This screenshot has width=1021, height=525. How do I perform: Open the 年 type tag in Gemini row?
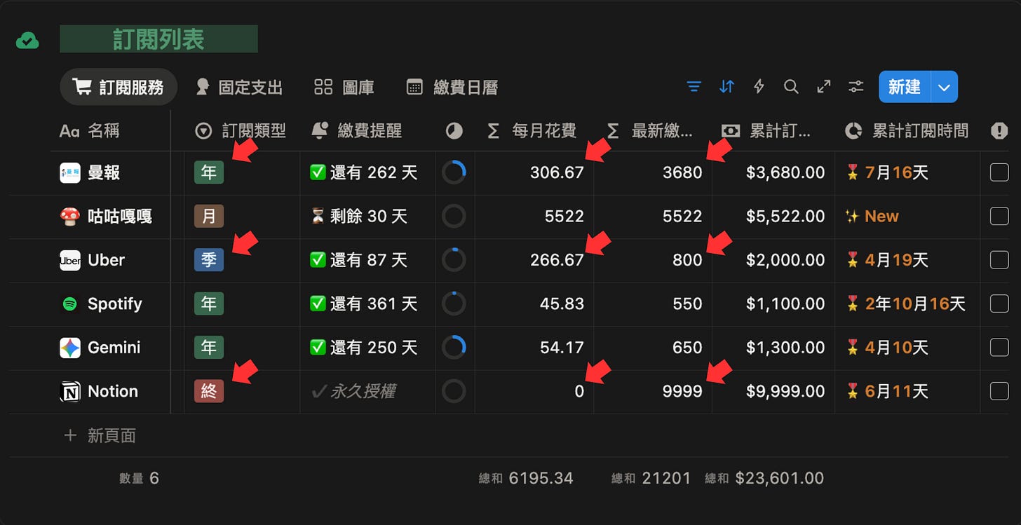pyautogui.click(x=209, y=347)
